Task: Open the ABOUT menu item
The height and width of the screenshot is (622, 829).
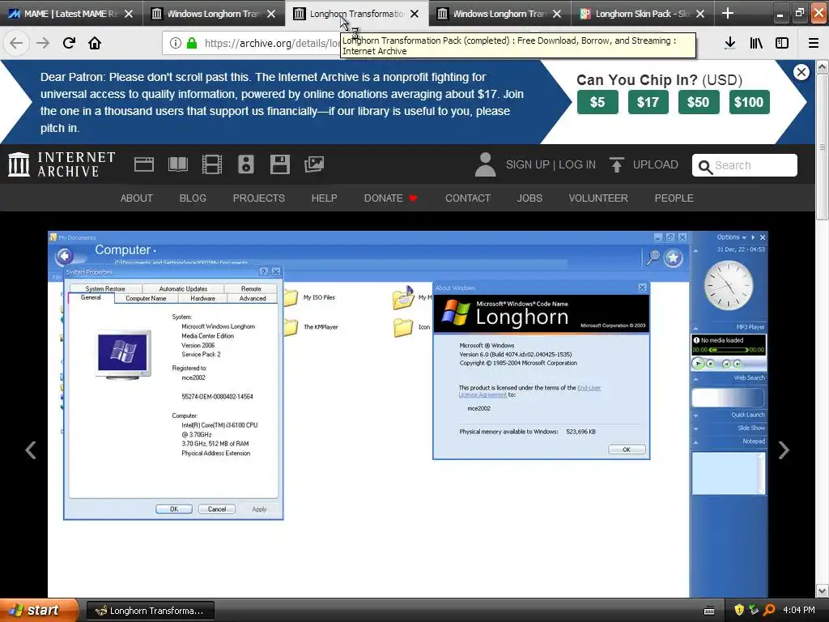Action: [x=136, y=198]
